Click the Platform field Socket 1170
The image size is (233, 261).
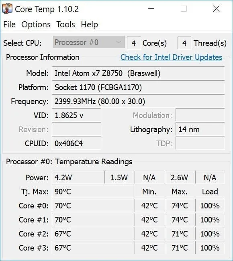point(138,87)
